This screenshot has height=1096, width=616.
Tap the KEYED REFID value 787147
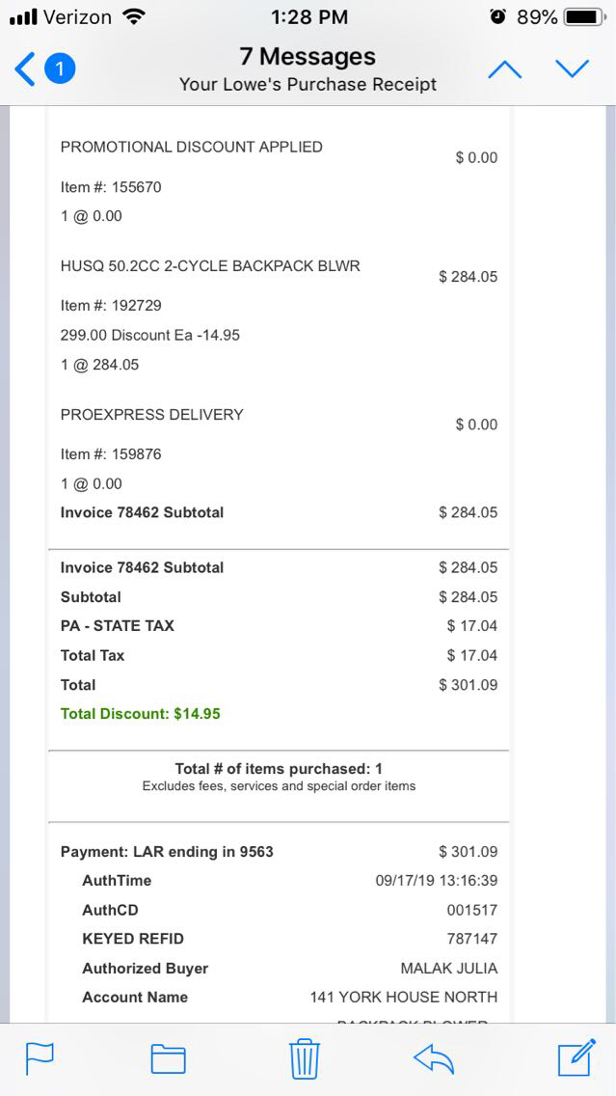(471, 939)
